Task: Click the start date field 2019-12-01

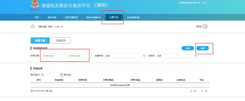Action: tap(54, 56)
